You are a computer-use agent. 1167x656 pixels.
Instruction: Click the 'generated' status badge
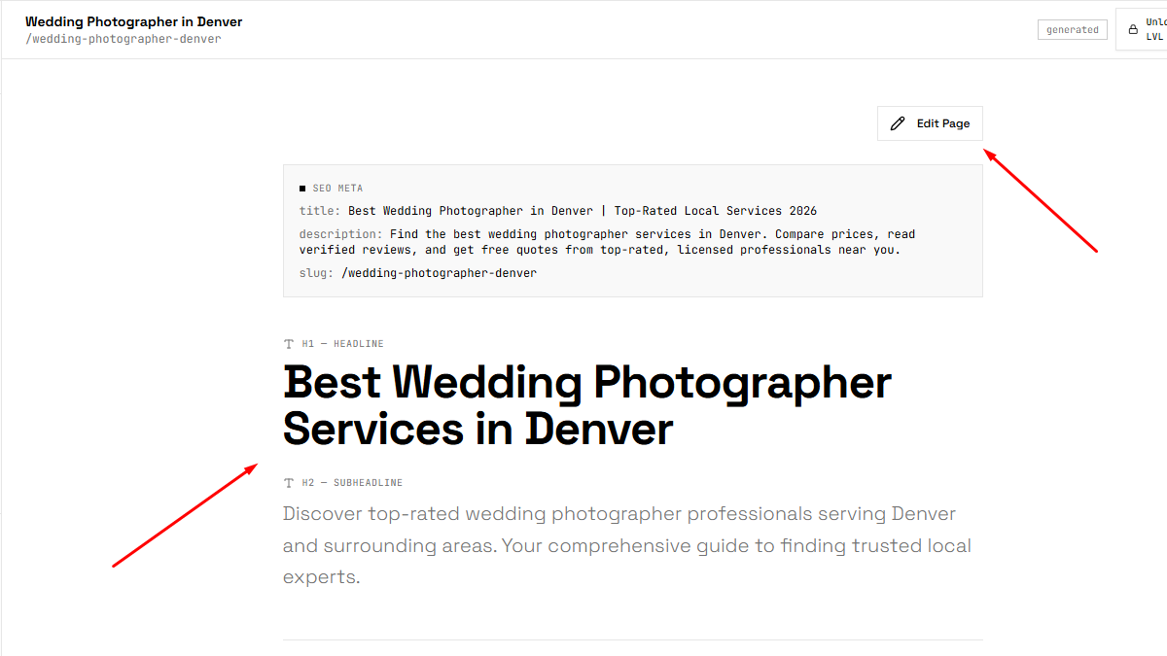(x=1072, y=30)
